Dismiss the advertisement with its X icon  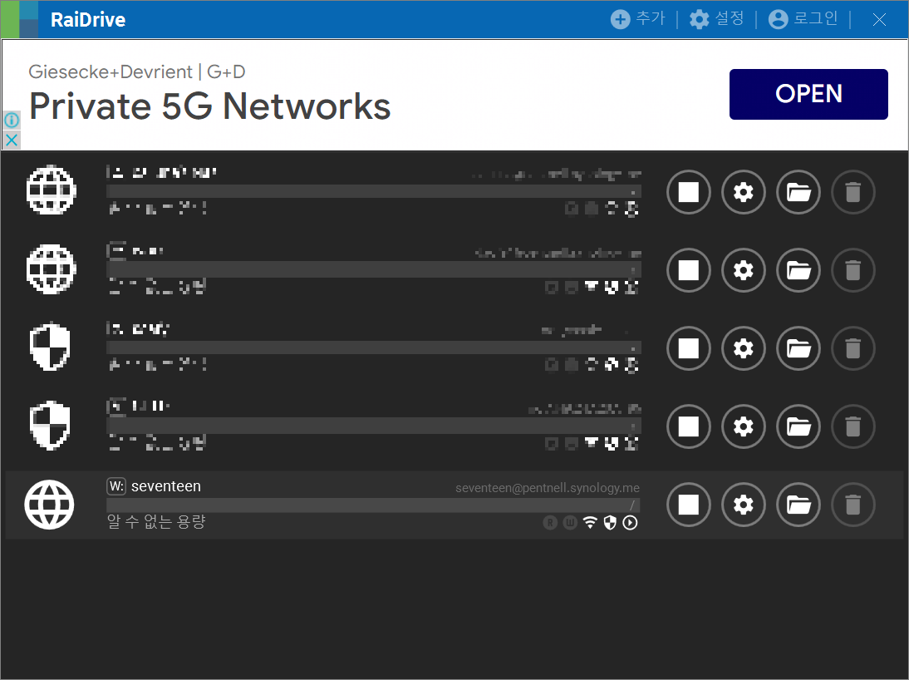[12, 140]
